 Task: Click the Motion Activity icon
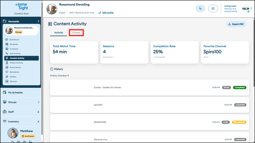7,63
